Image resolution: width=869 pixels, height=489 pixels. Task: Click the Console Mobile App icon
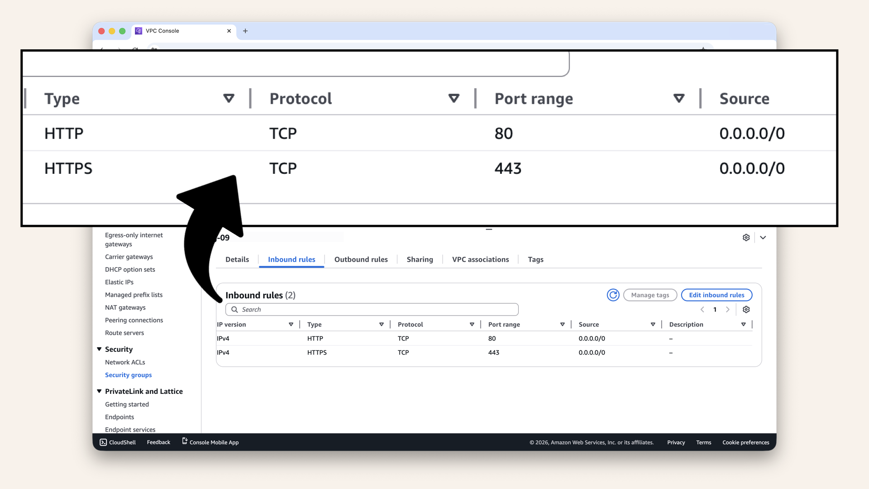pyautogui.click(x=184, y=441)
